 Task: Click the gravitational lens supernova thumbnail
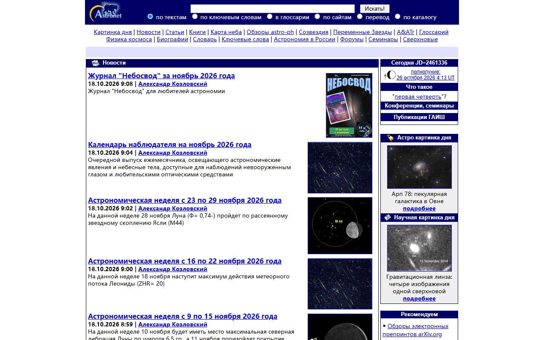419,248
